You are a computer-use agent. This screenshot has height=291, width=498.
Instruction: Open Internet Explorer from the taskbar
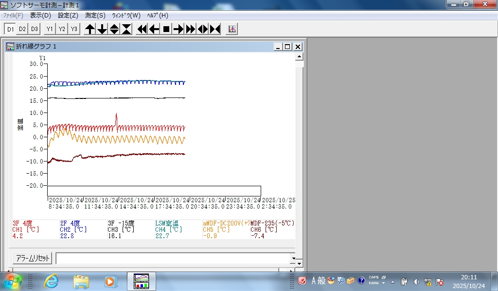click(x=51, y=281)
